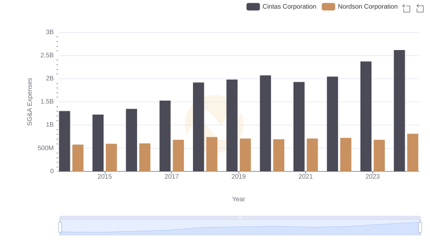This screenshot has height=248, width=430.
Task: Click Nordson bar for 2015
Action: (x=111, y=158)
